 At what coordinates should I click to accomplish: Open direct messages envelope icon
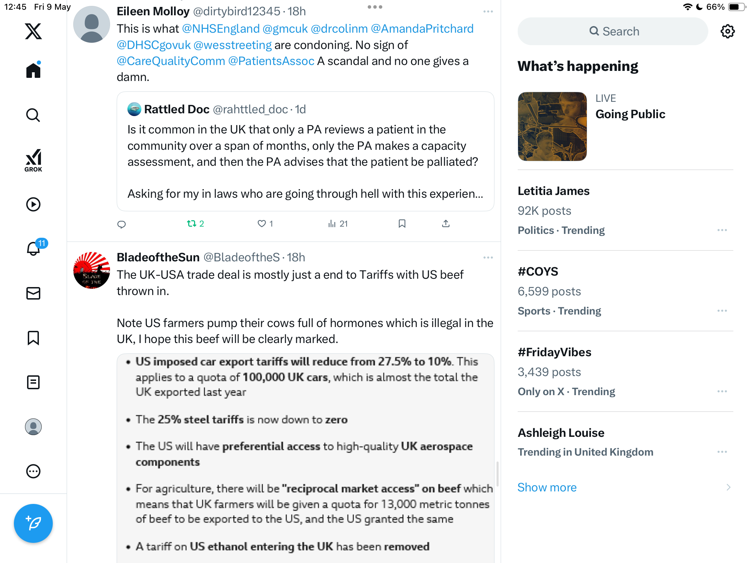[33, 293]
